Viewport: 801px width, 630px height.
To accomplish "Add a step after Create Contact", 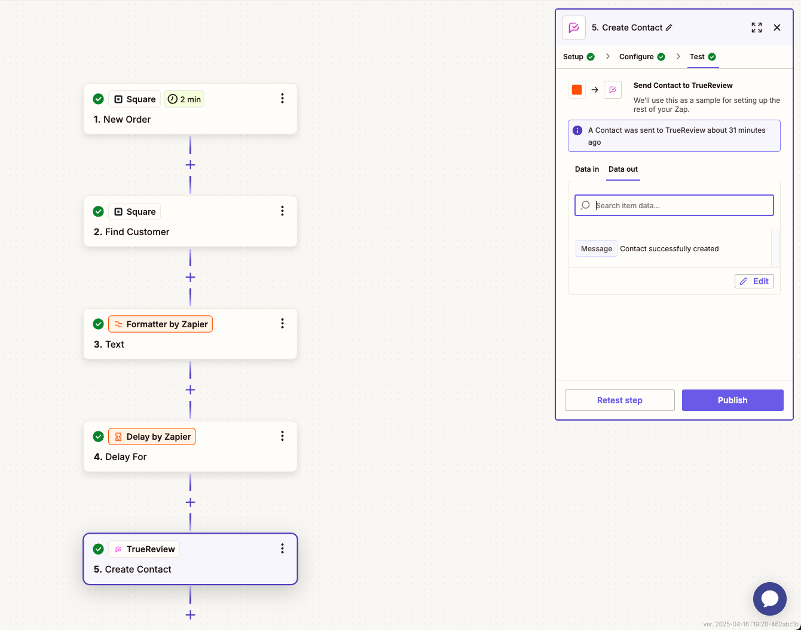I will point(190,614).
